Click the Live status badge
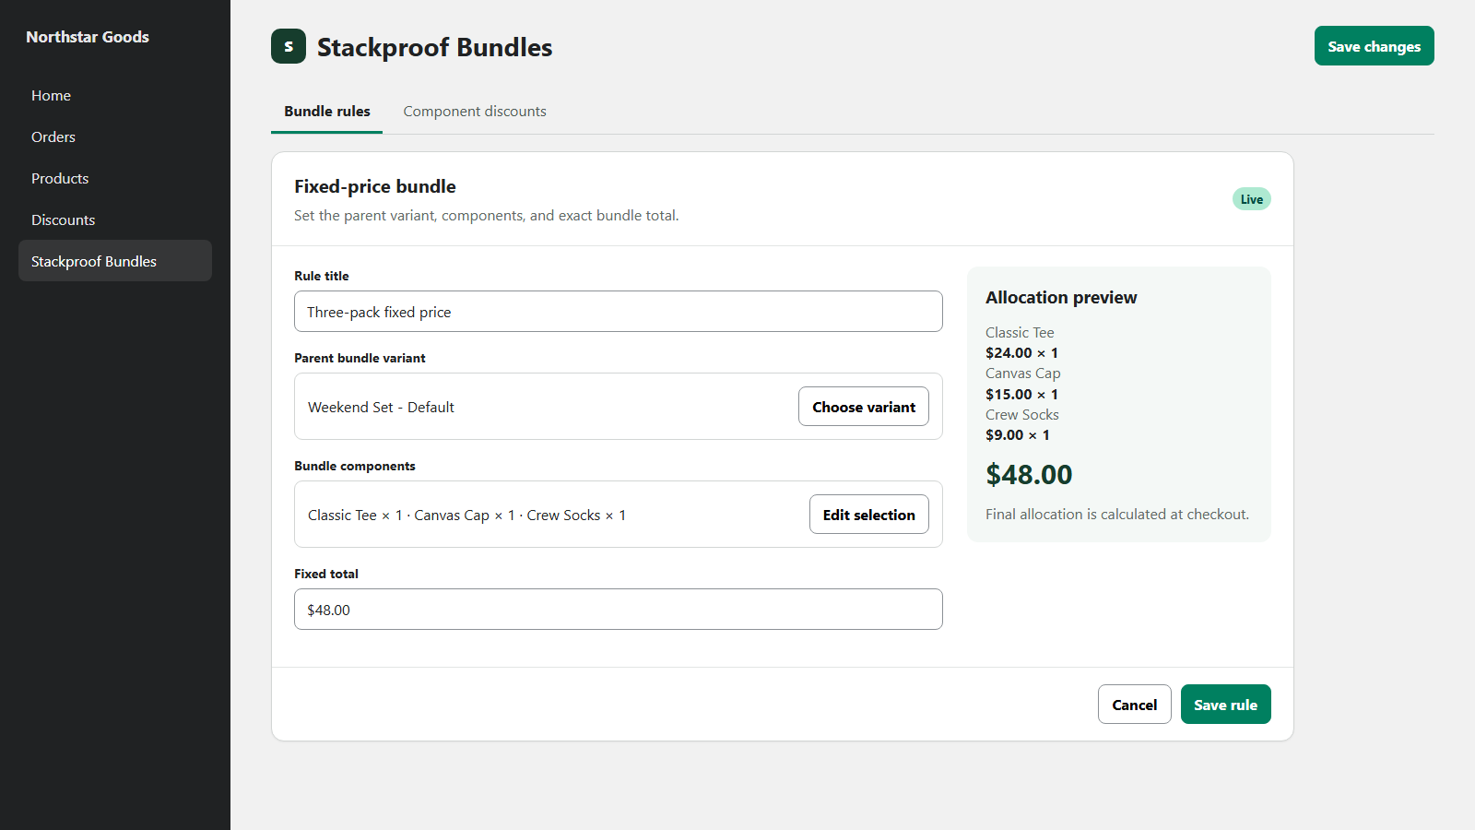1475x830 pixels. pyautogui.click(x=1252, y=199)
